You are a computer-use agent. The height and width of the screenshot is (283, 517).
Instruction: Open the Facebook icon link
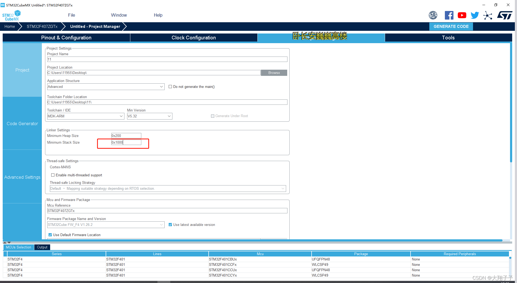[449, 15]
